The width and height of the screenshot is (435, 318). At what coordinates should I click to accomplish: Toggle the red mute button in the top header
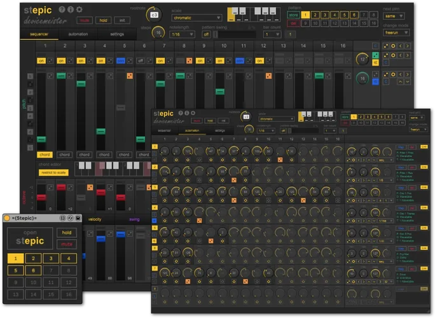pyautogui.click(x=85, y=20)
